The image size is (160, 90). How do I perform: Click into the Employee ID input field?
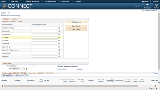tap(45, 31)
